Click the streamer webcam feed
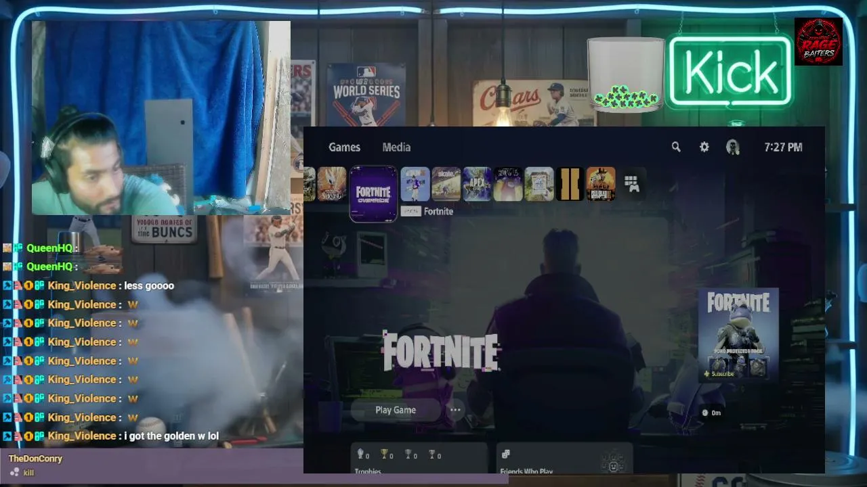This screenshot has width=867, height=487. click(x=161, y=118)
